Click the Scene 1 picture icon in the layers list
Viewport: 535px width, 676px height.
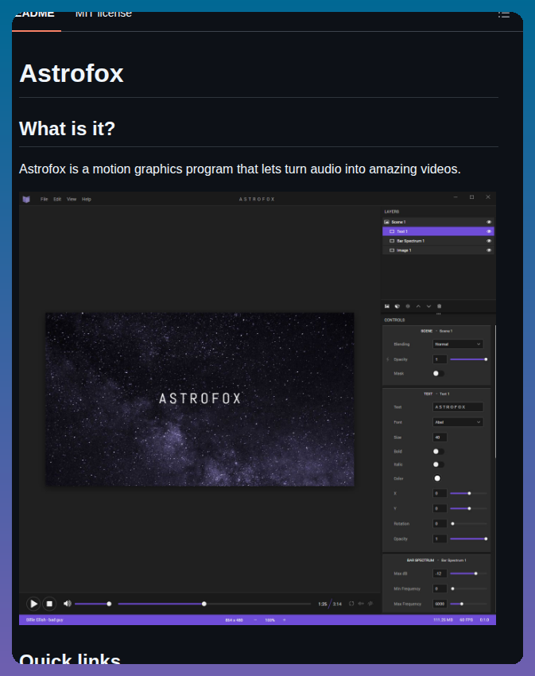(x=386, y=222)
